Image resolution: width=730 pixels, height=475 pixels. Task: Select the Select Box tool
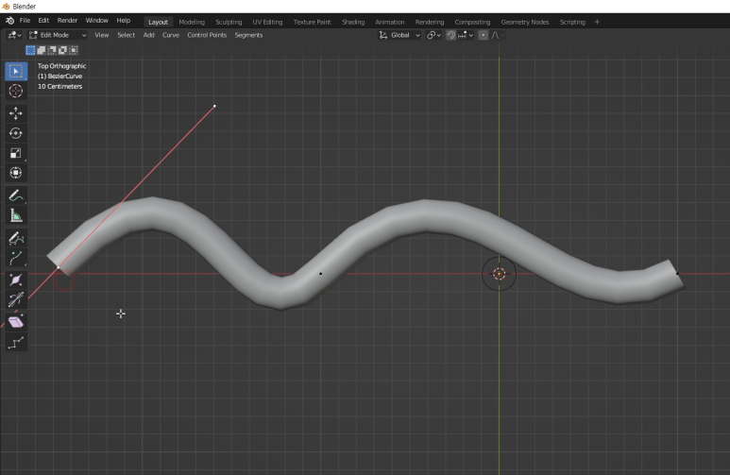[16, 71]
